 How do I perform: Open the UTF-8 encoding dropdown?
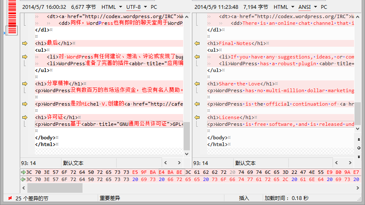tap(136, 7)
